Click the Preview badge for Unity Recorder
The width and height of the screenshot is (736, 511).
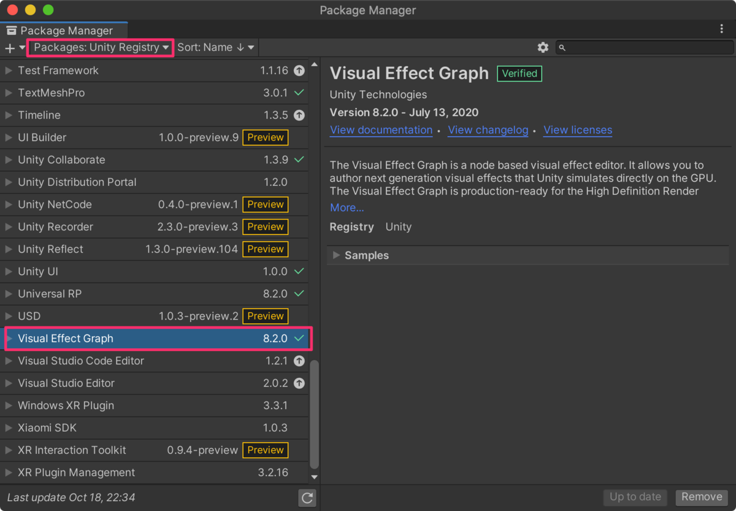pyautogui.click(x=266, y=227)
